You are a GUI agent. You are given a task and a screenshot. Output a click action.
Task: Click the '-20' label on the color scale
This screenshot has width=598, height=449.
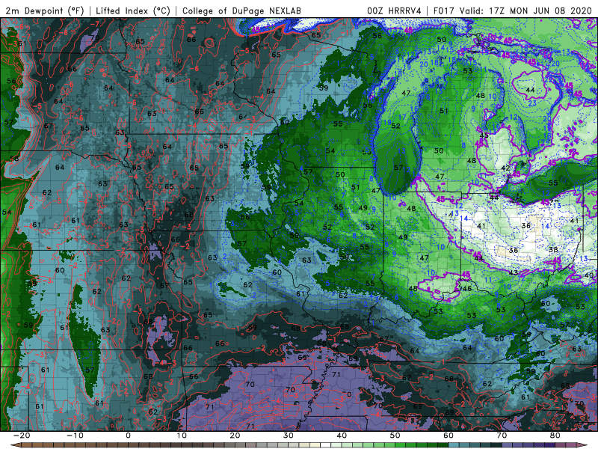[21, 436]
